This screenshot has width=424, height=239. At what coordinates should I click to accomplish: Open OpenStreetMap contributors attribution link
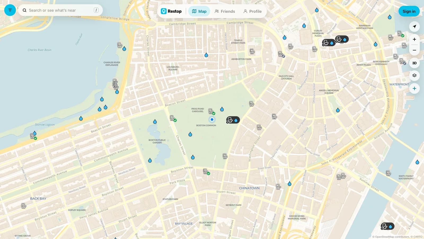[x=391, y=237]
